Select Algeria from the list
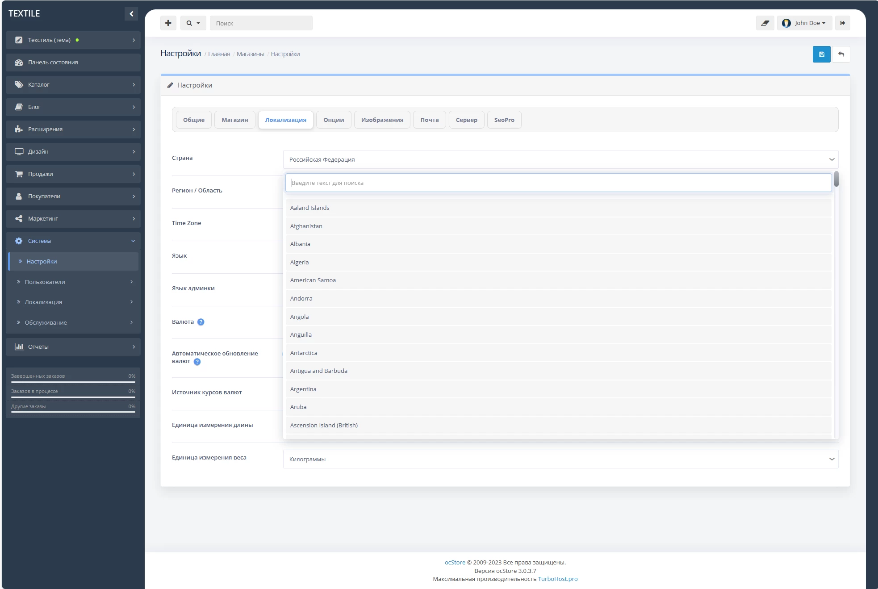The height and width of the screenshot is (589, 878). pyautogui.click(x=558, y=263)
